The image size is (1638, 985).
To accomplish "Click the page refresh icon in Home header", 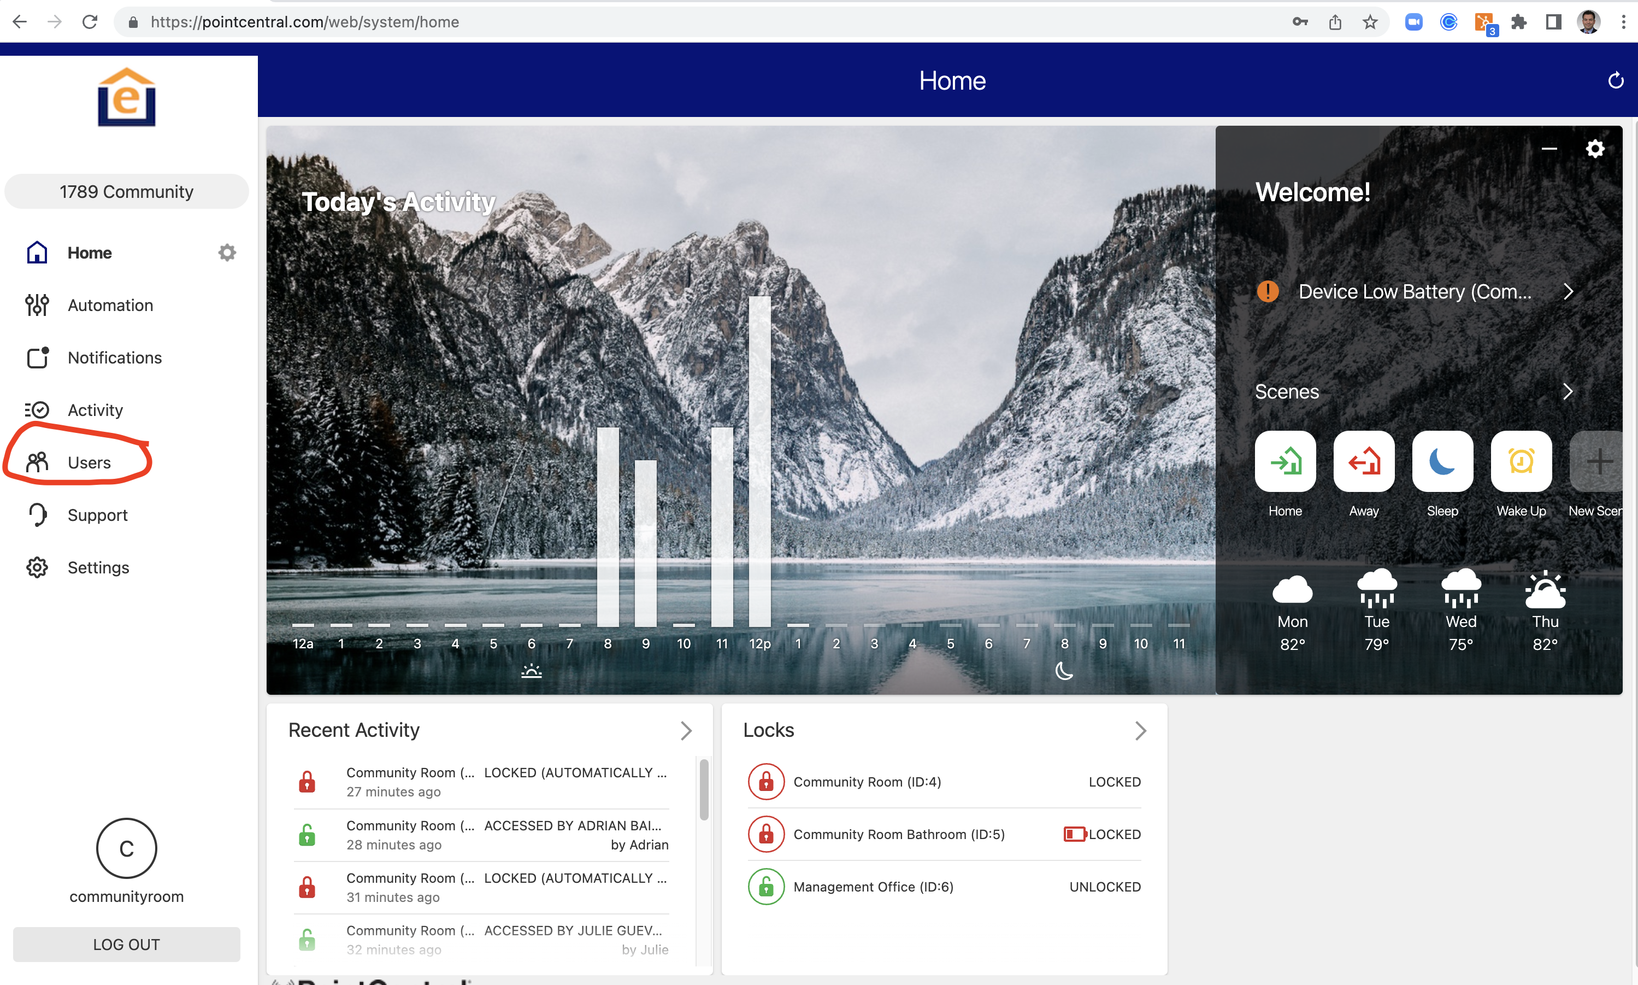I will coord(1616,80).
